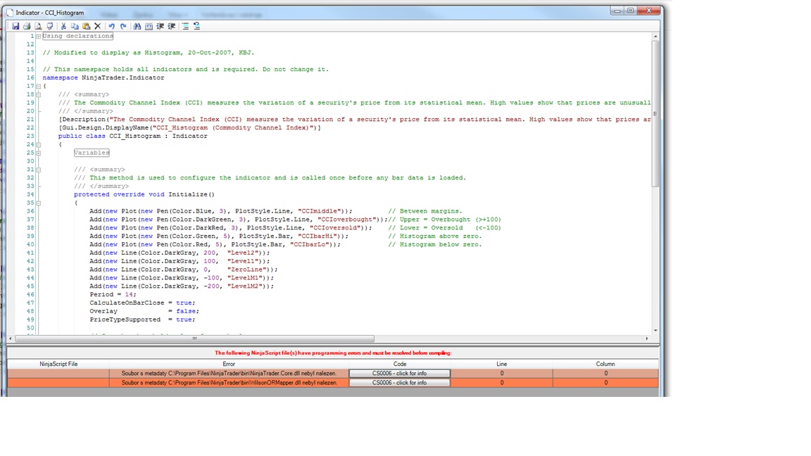811x456 pixels.
Task: Click the Copy icon in the toolbar
Action: tap(75, 26)
